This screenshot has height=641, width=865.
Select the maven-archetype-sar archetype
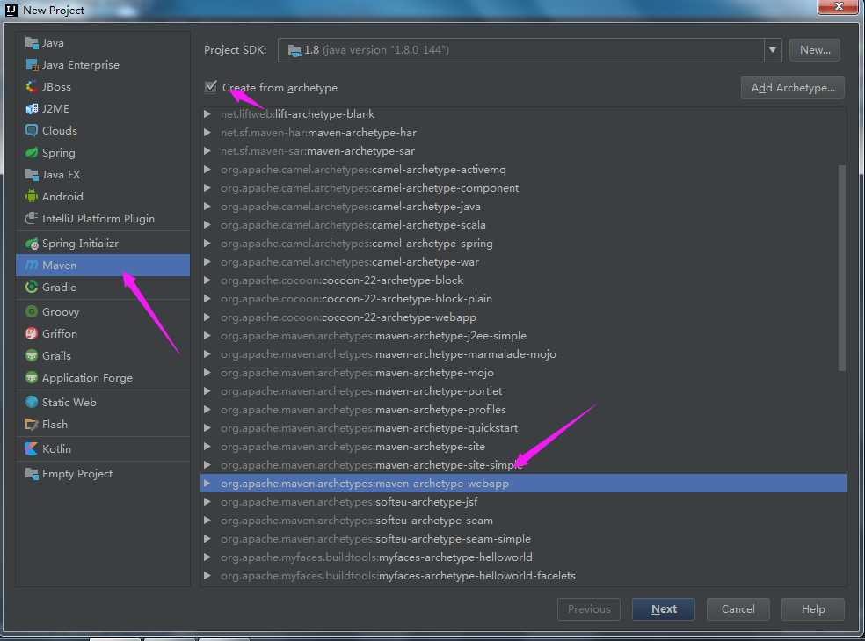click(x=523, y=151)
